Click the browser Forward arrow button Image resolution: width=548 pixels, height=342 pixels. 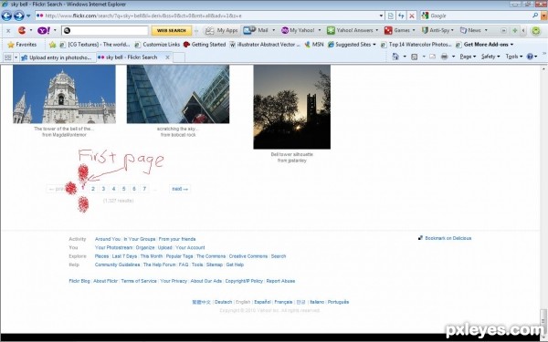[19, 16]
